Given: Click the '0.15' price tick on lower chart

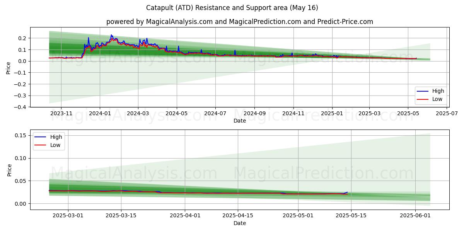Looking at the screenshot, I should 21,135.
